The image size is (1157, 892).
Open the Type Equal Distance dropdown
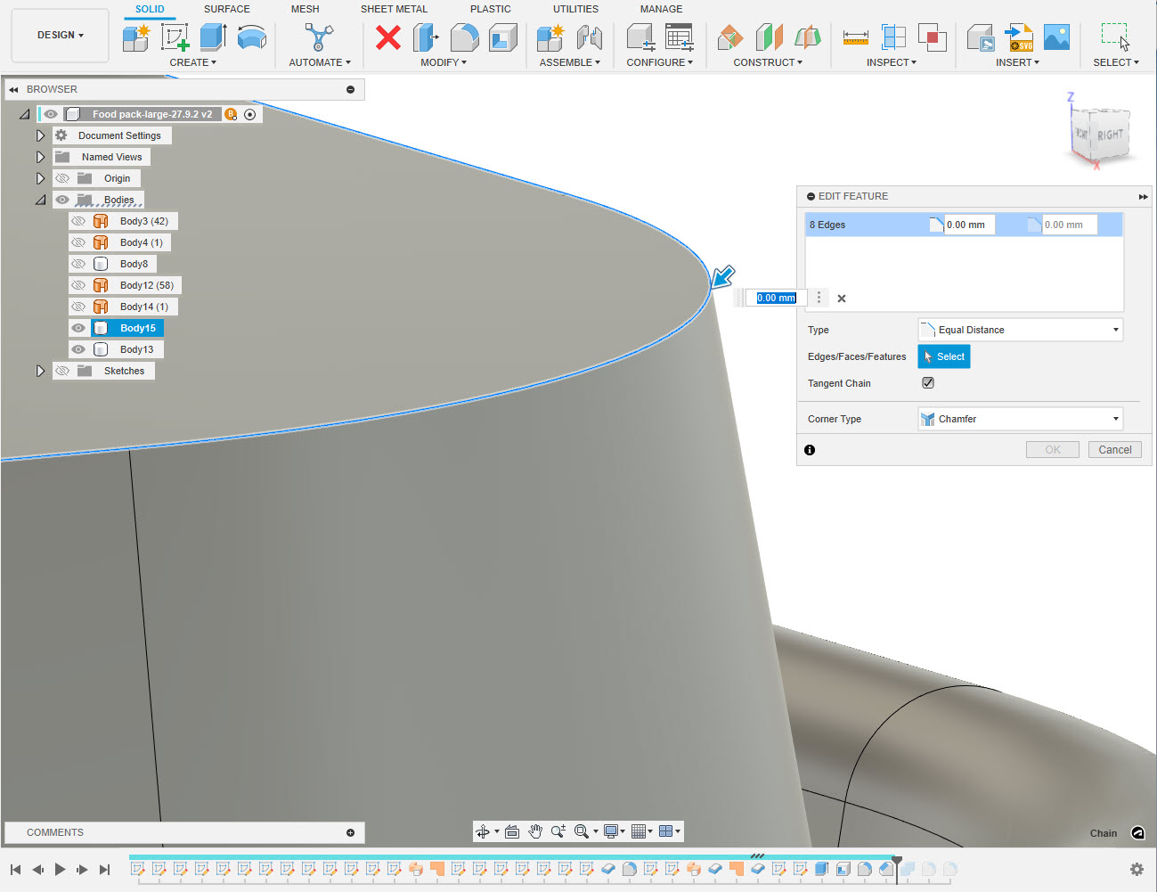click(x=1020, y=330)
